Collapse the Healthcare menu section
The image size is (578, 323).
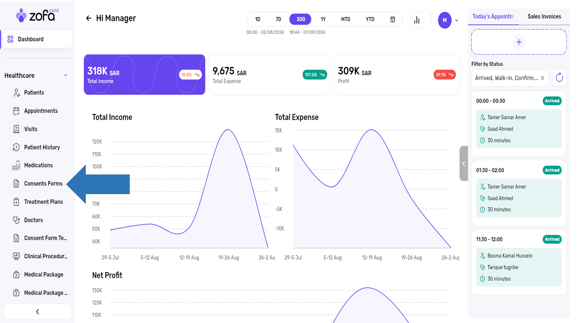point(66,76)
